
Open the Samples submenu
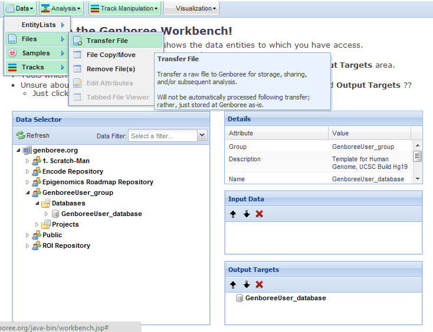[x=35, y=53]
